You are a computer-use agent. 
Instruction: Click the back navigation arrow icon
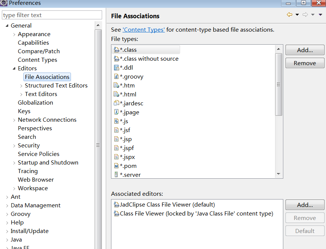click(x=290, y=15)
